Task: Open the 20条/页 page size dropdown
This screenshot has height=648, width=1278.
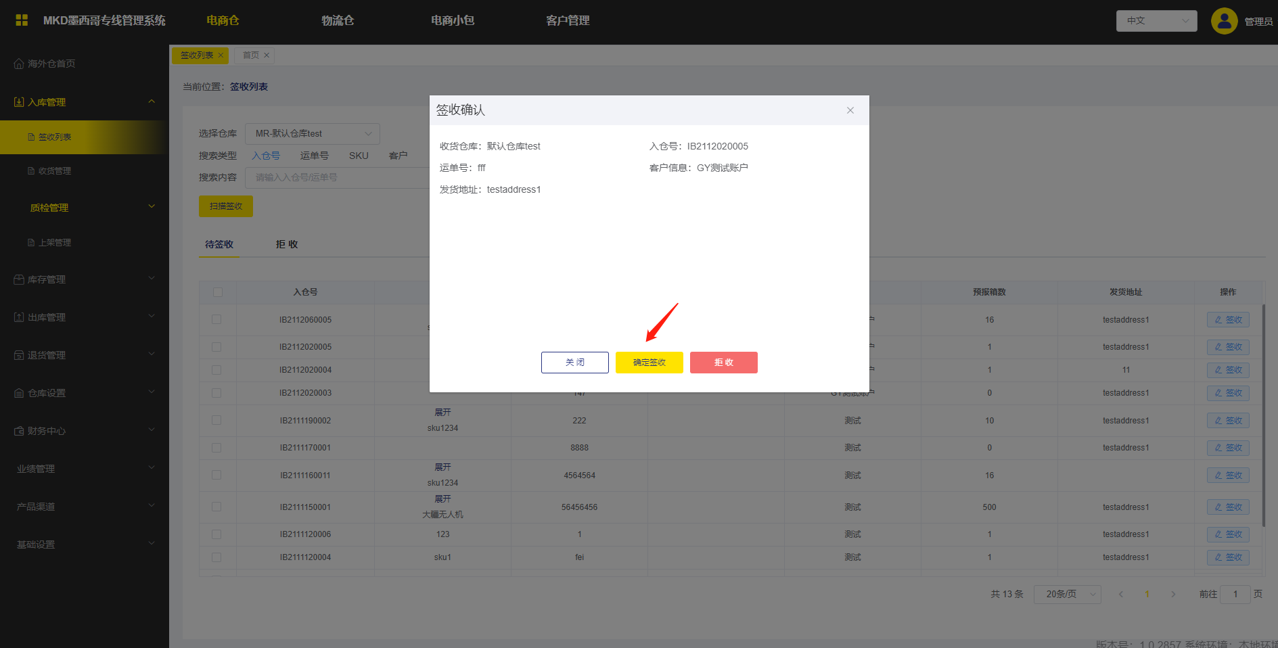Action: click(1067, 594)
